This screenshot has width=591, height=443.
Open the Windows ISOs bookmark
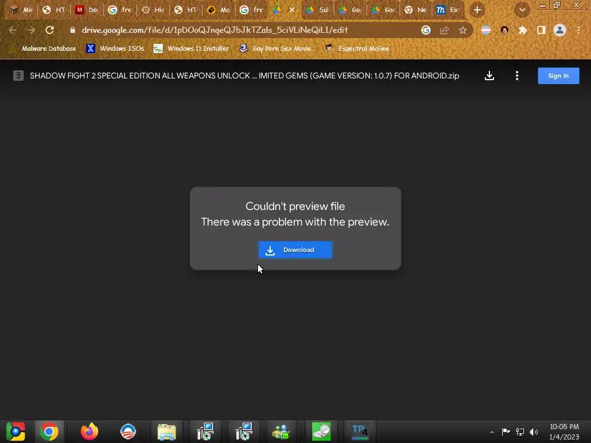click(x=115, y=48)
